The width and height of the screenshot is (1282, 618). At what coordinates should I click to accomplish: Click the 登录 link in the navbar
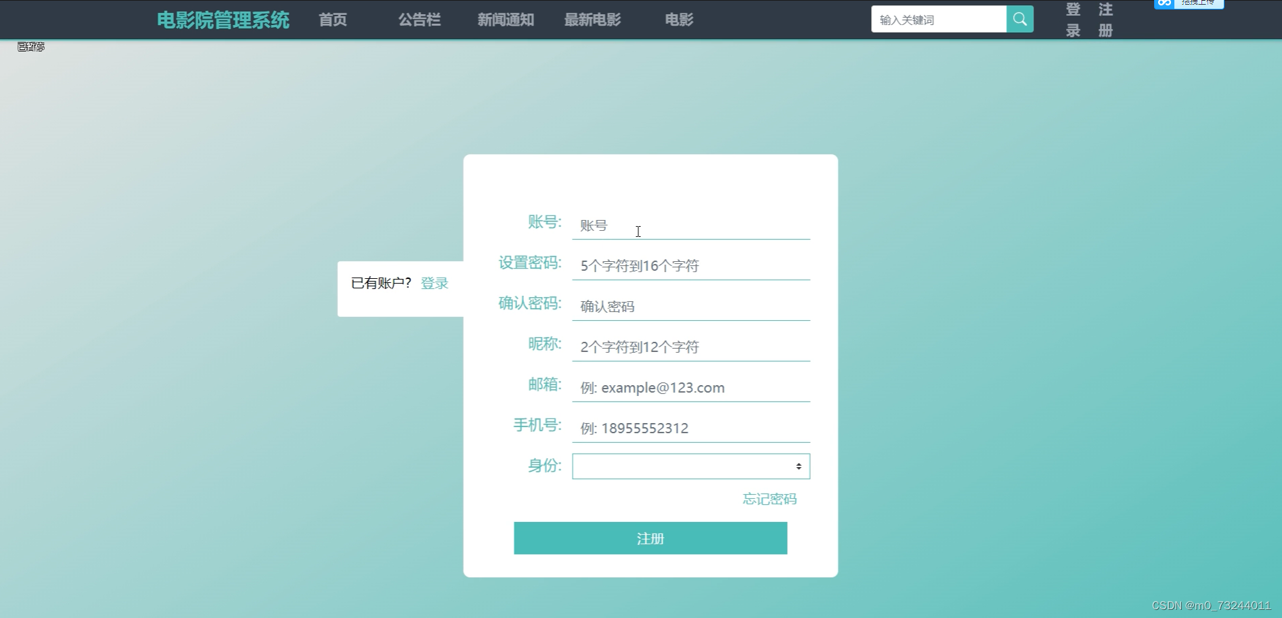tap(1073, 20)
